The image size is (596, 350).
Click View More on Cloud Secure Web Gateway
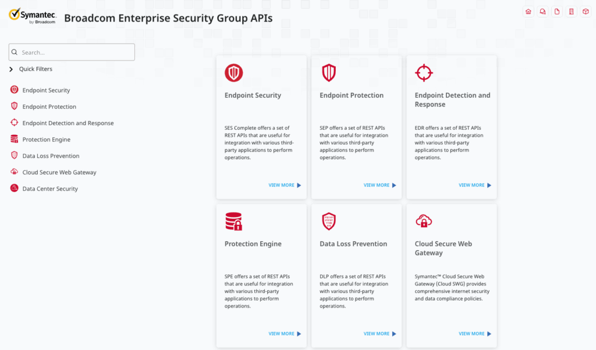click(474, 334)
